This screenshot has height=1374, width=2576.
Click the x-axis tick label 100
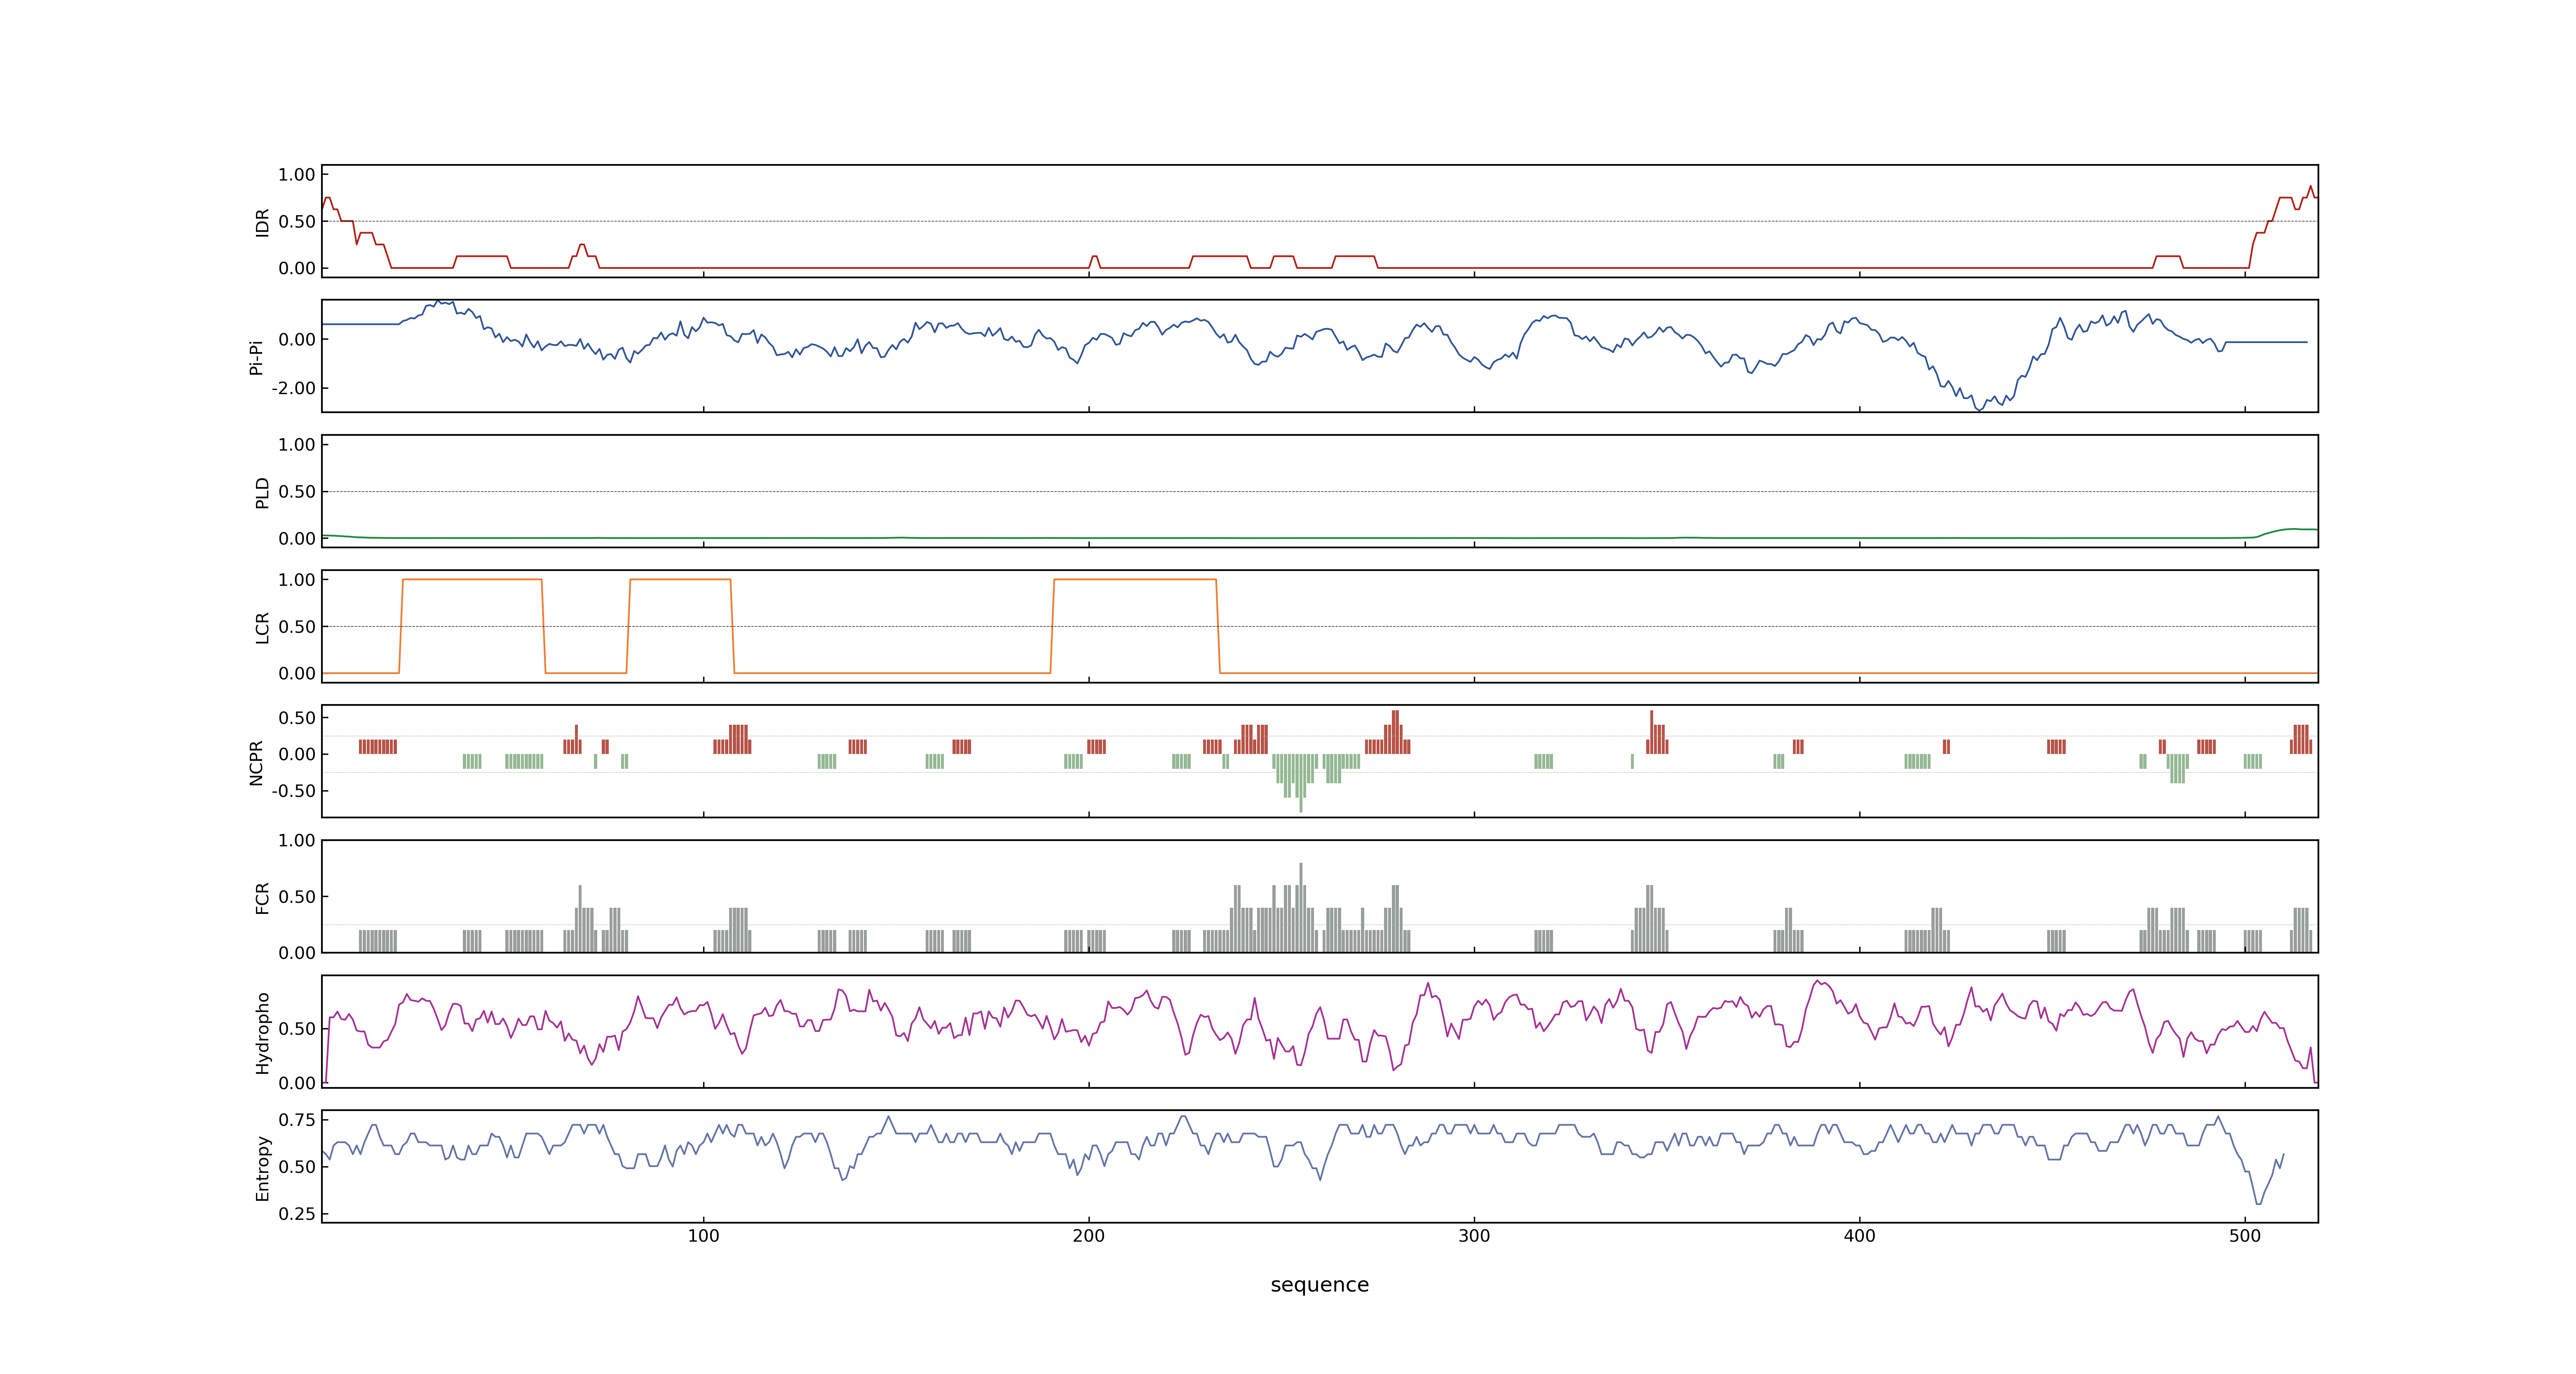[703, 1236]
